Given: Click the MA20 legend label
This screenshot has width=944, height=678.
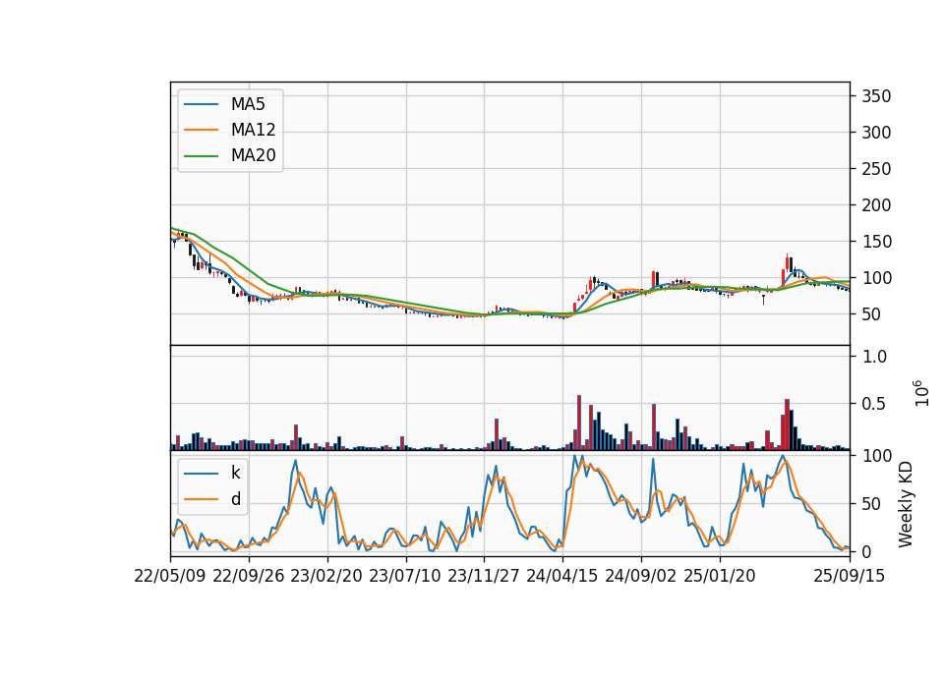Looking at the screenshot, I should click(253, 156).
